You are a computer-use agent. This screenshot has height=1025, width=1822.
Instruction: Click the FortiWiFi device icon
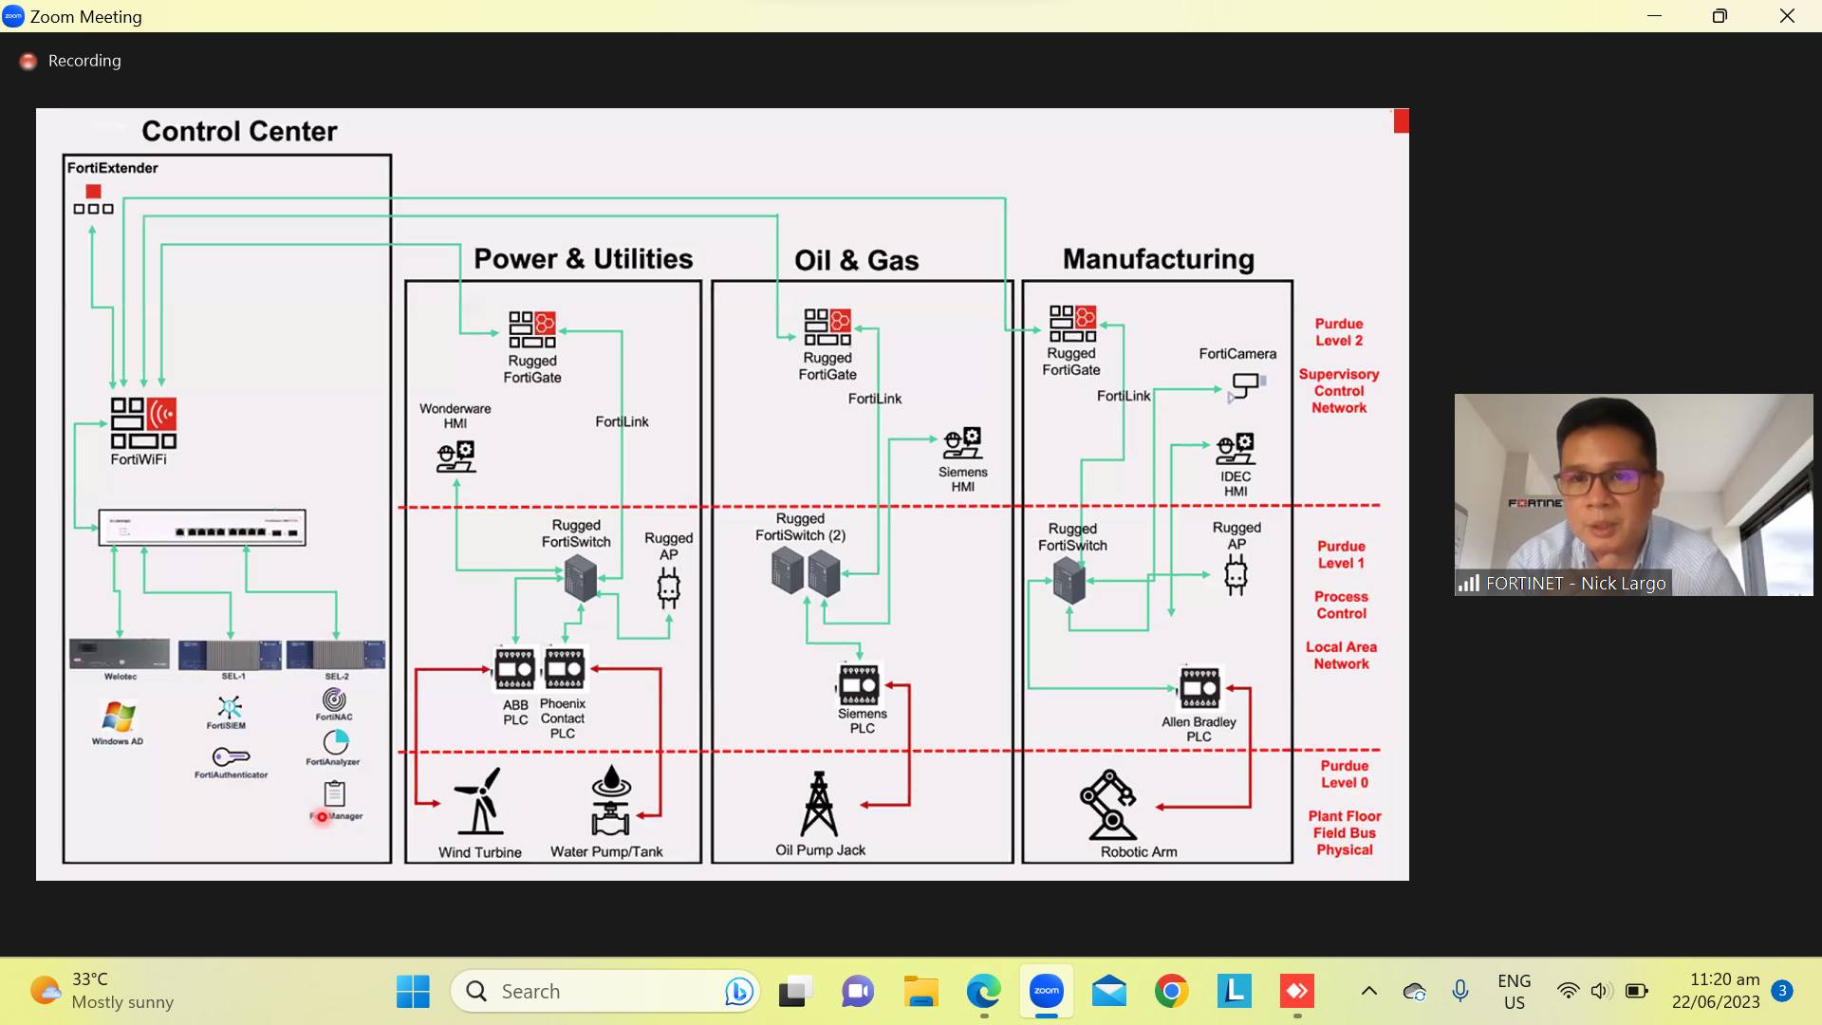click(143, 422)
